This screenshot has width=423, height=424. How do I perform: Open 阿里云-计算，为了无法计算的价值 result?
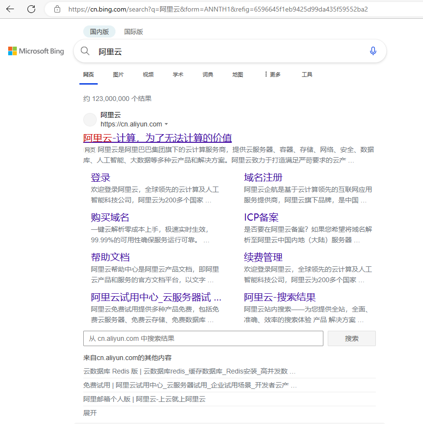tap(157, 138)
